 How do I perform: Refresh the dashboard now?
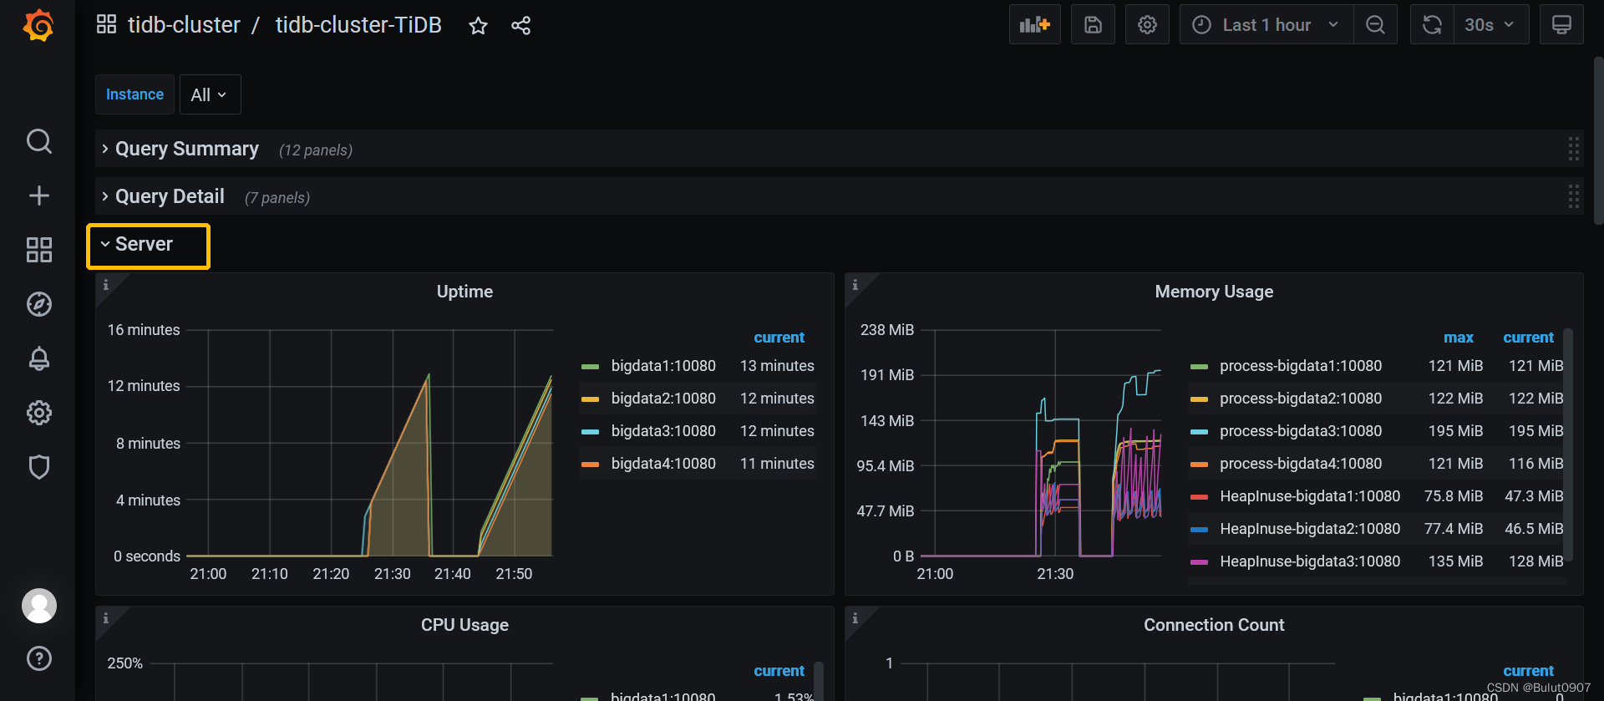coord(1432,25)
